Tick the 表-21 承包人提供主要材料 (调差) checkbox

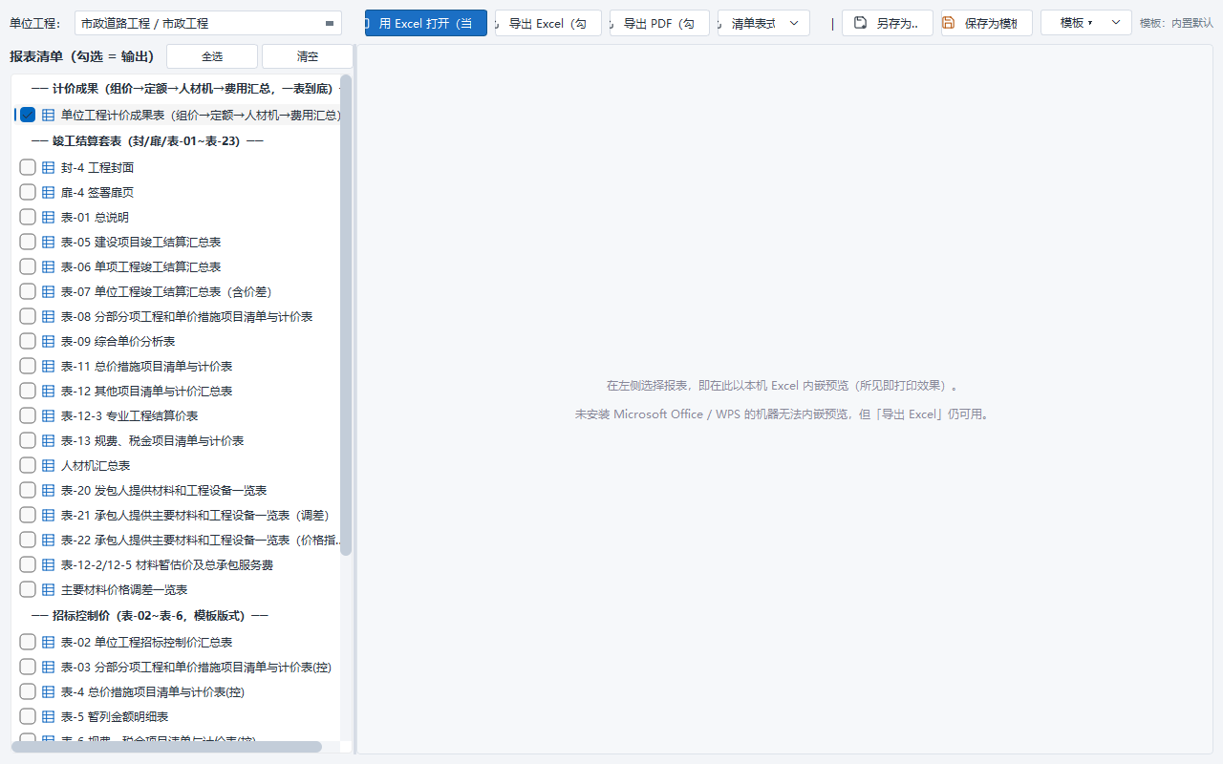(x=28, y=515)
